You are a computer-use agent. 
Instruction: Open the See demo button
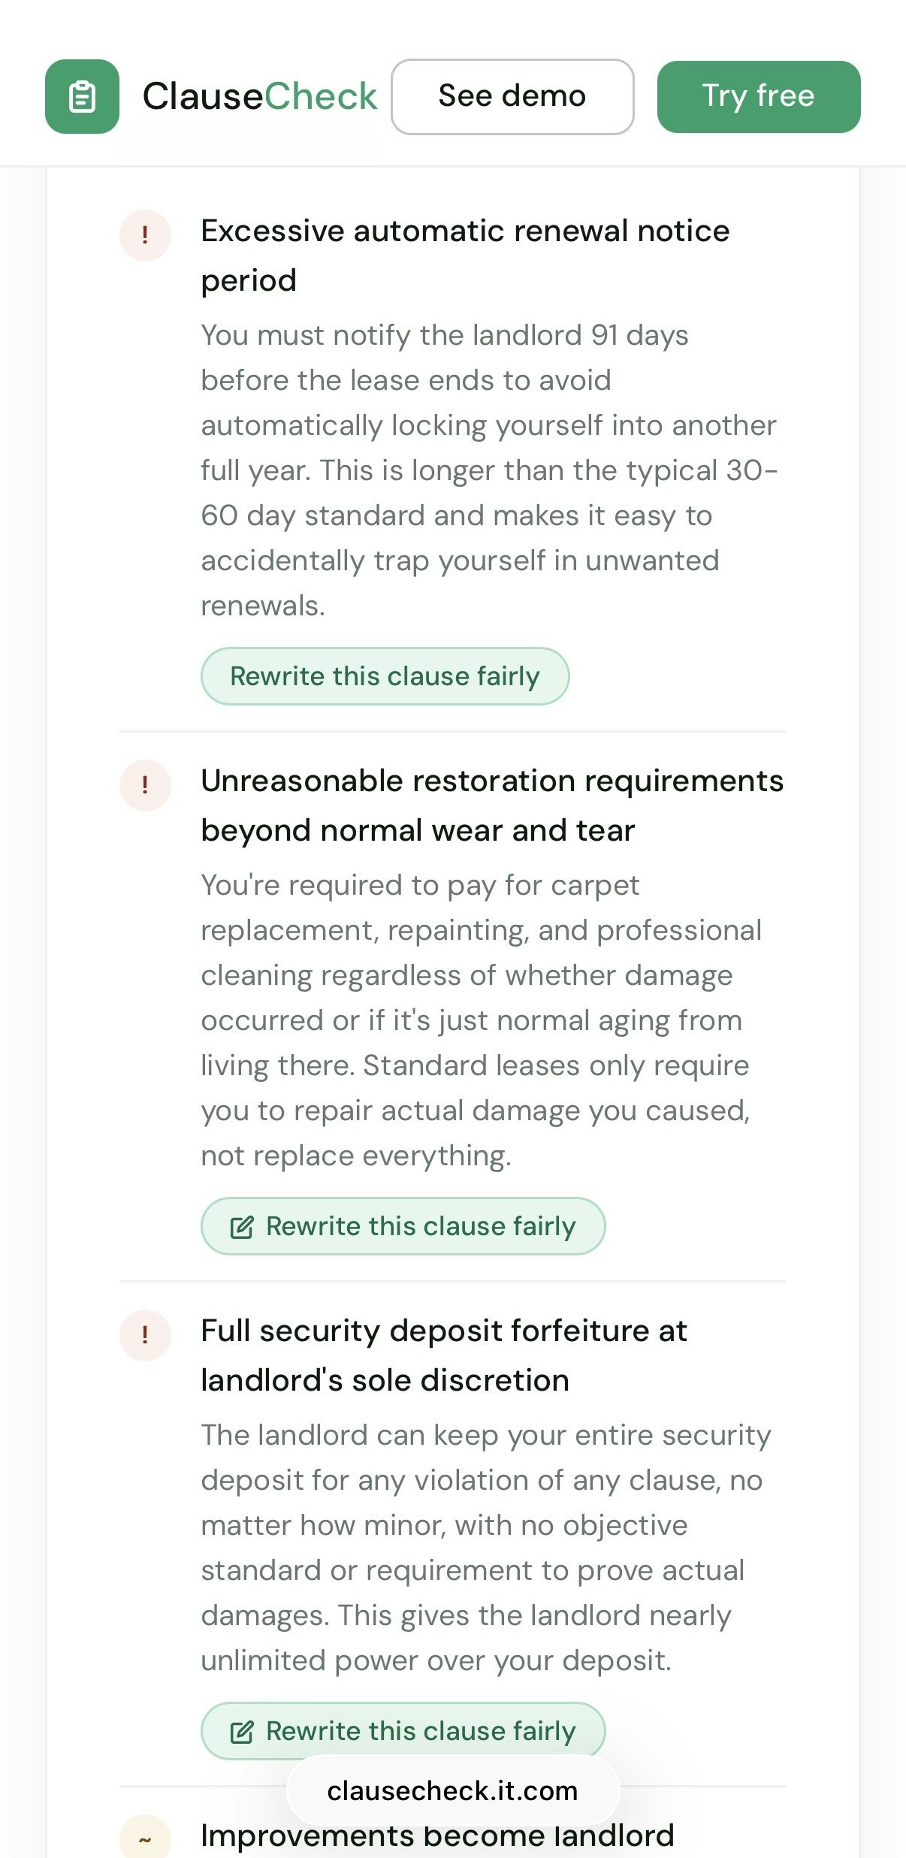click(x=513, y=95)
